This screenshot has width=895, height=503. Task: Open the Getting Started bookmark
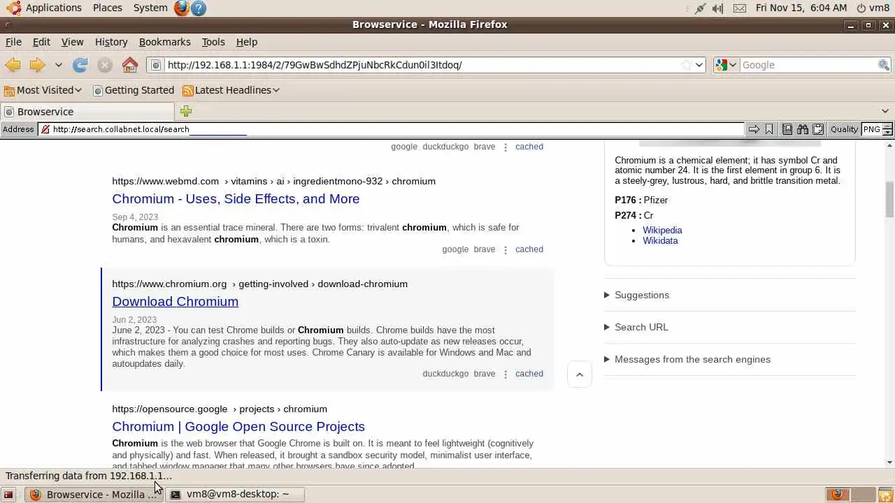point(134,90)
